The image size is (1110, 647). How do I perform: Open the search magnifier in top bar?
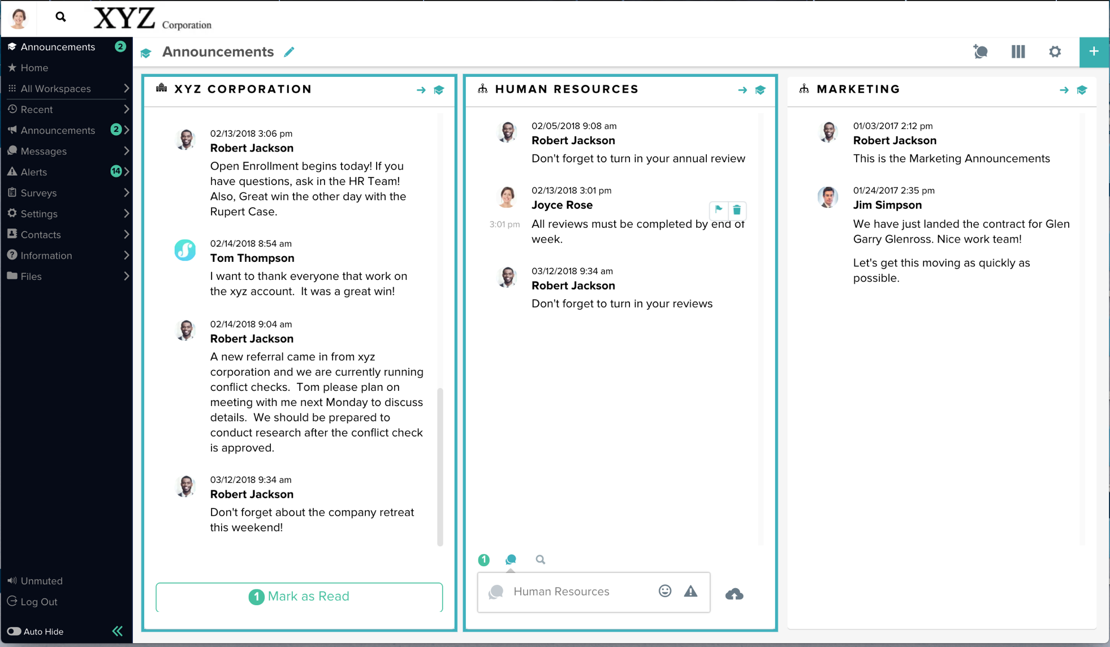click(61, 17)
